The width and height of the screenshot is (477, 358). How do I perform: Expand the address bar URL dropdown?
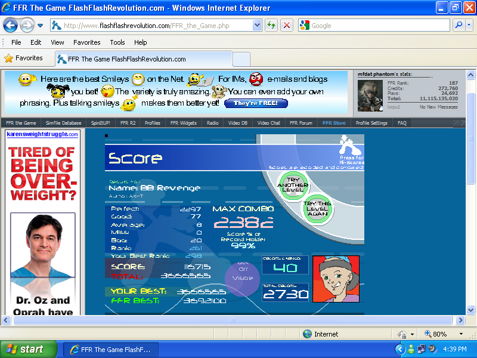pos(257,25)
